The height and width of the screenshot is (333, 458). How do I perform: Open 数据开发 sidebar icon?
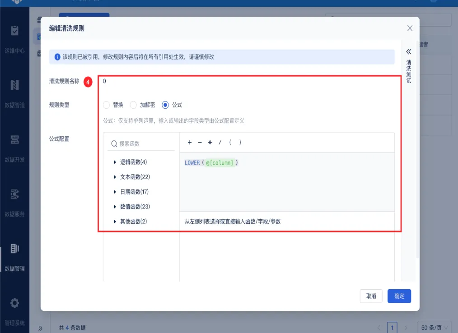point(14,139)
